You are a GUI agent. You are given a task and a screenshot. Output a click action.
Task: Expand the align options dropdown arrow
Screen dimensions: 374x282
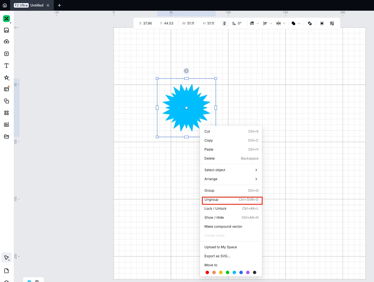click(271, 23)
